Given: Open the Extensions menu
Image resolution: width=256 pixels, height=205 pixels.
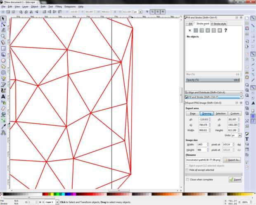Looking at the screenshot, I should tap(70, 7).
